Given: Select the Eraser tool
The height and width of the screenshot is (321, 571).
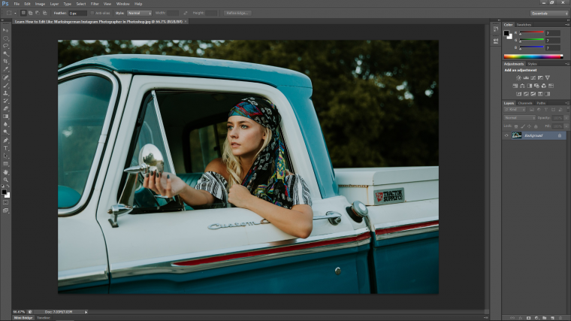Looking at the screenshot, I should click(x=5, y=108).
